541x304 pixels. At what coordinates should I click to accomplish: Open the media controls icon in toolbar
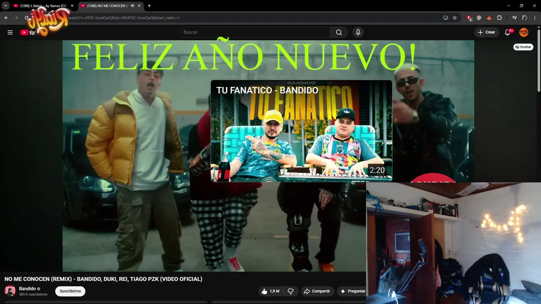point(514,18)
